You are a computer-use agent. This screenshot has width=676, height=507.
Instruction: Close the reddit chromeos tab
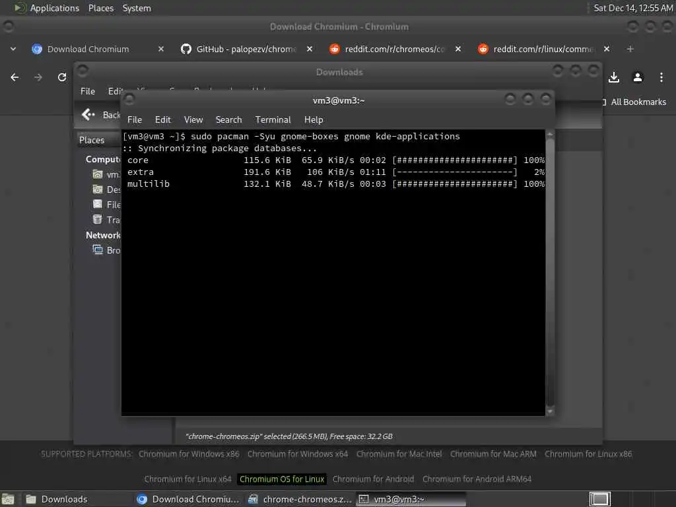click(458, 49)
